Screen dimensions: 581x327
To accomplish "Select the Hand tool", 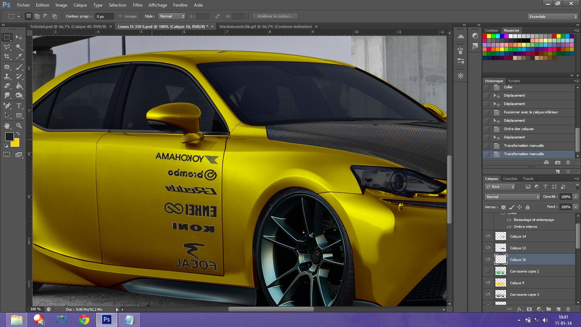I will [x=7, y=126].
